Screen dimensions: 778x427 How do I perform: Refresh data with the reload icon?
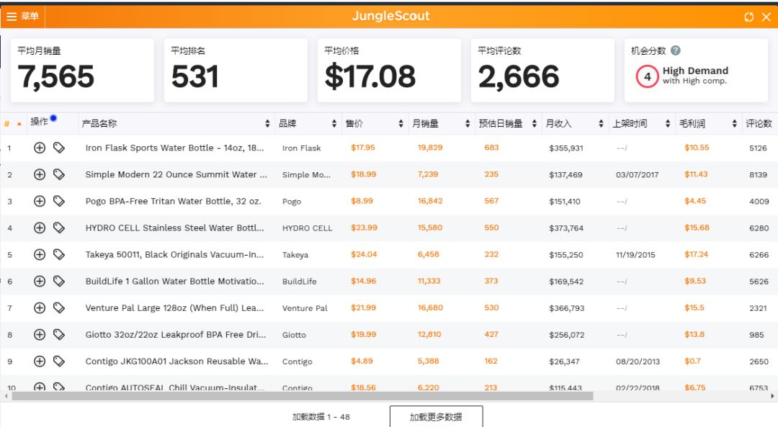pyautogui.click(x=749, y=15)
